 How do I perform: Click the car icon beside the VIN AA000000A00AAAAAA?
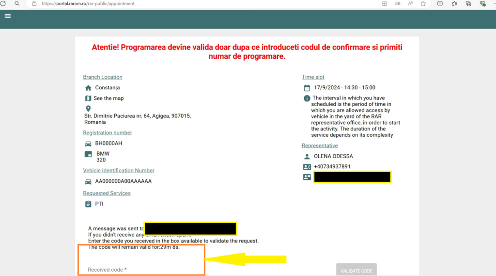(88, 182)
